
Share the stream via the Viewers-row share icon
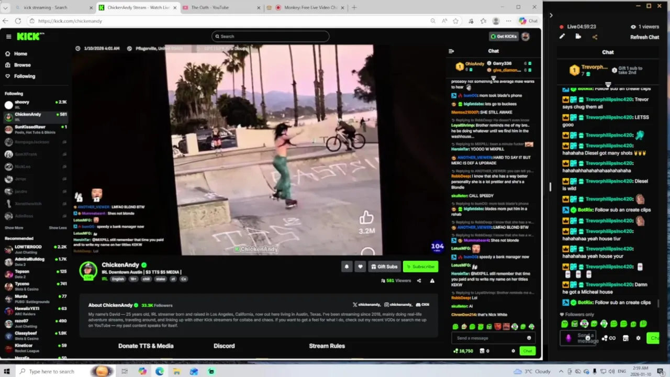pyautogui.click(x=419, y=281)
